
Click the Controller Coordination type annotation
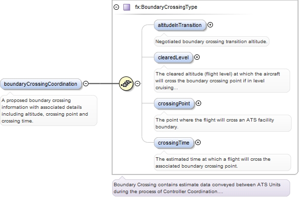point(201,188)
